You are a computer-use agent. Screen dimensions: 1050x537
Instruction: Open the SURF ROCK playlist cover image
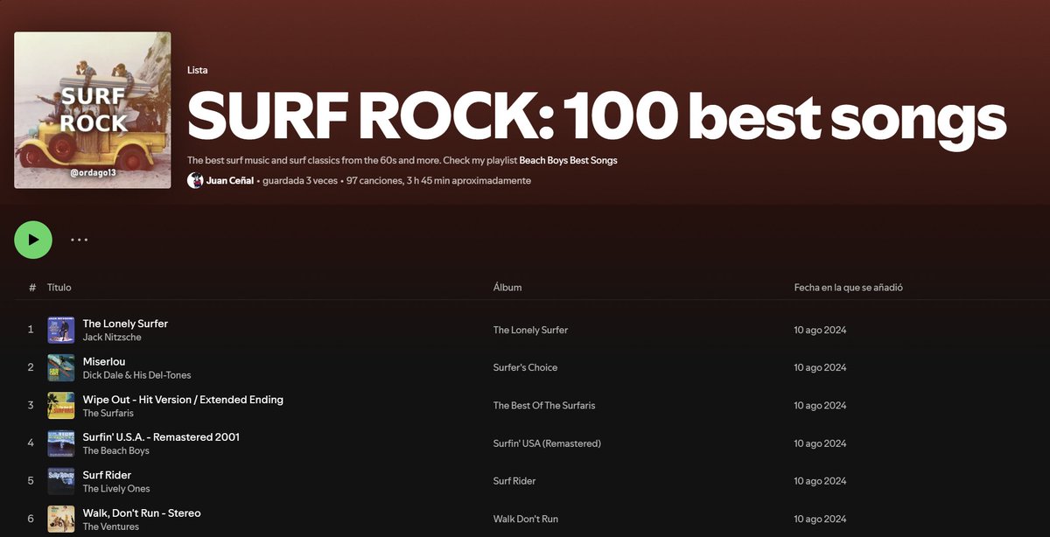[x=93, y=110]
